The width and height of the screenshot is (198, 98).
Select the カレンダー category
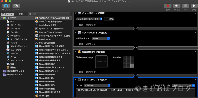15,29
